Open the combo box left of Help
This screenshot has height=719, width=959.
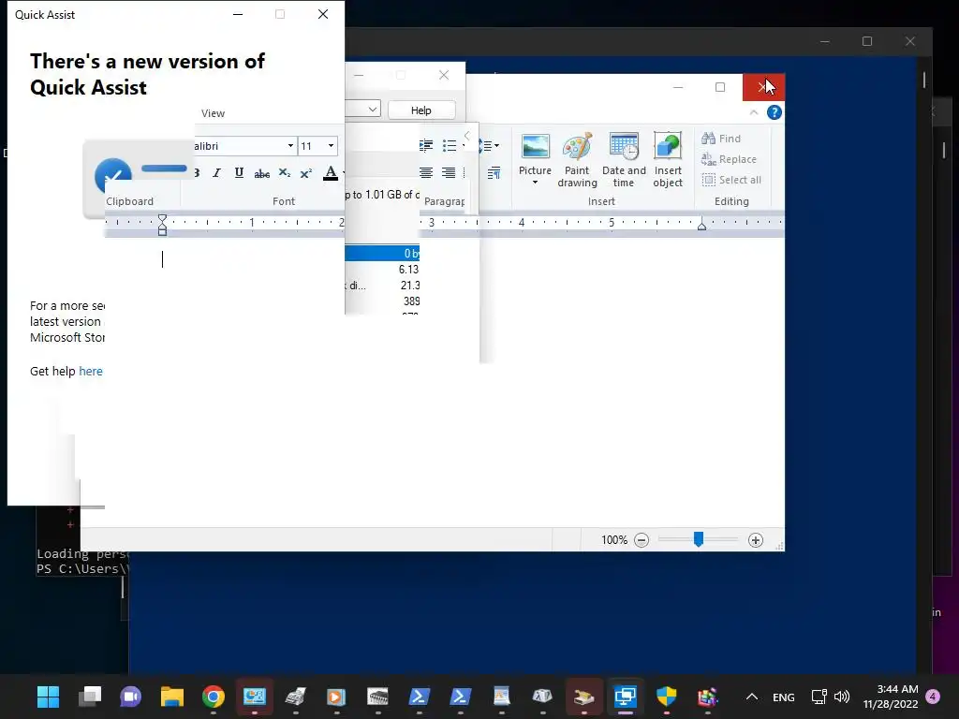tap(363, 109)
